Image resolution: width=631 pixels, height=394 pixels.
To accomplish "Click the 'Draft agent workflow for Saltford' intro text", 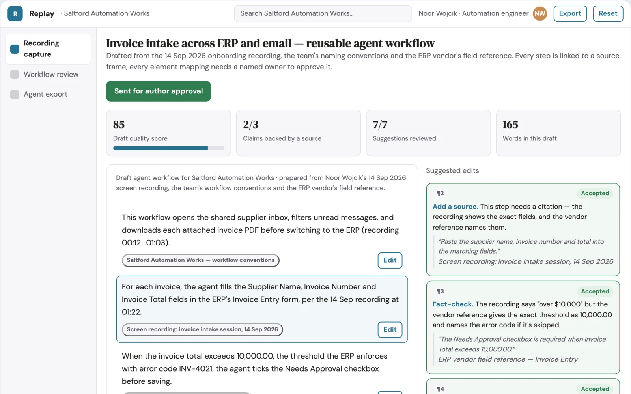I will [261, 183].
